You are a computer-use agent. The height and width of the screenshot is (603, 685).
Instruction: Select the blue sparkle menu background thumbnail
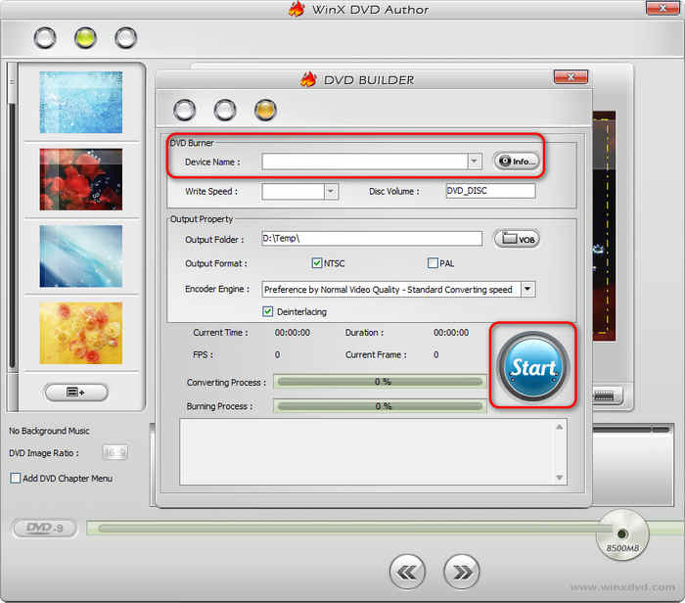coord(81,102)
